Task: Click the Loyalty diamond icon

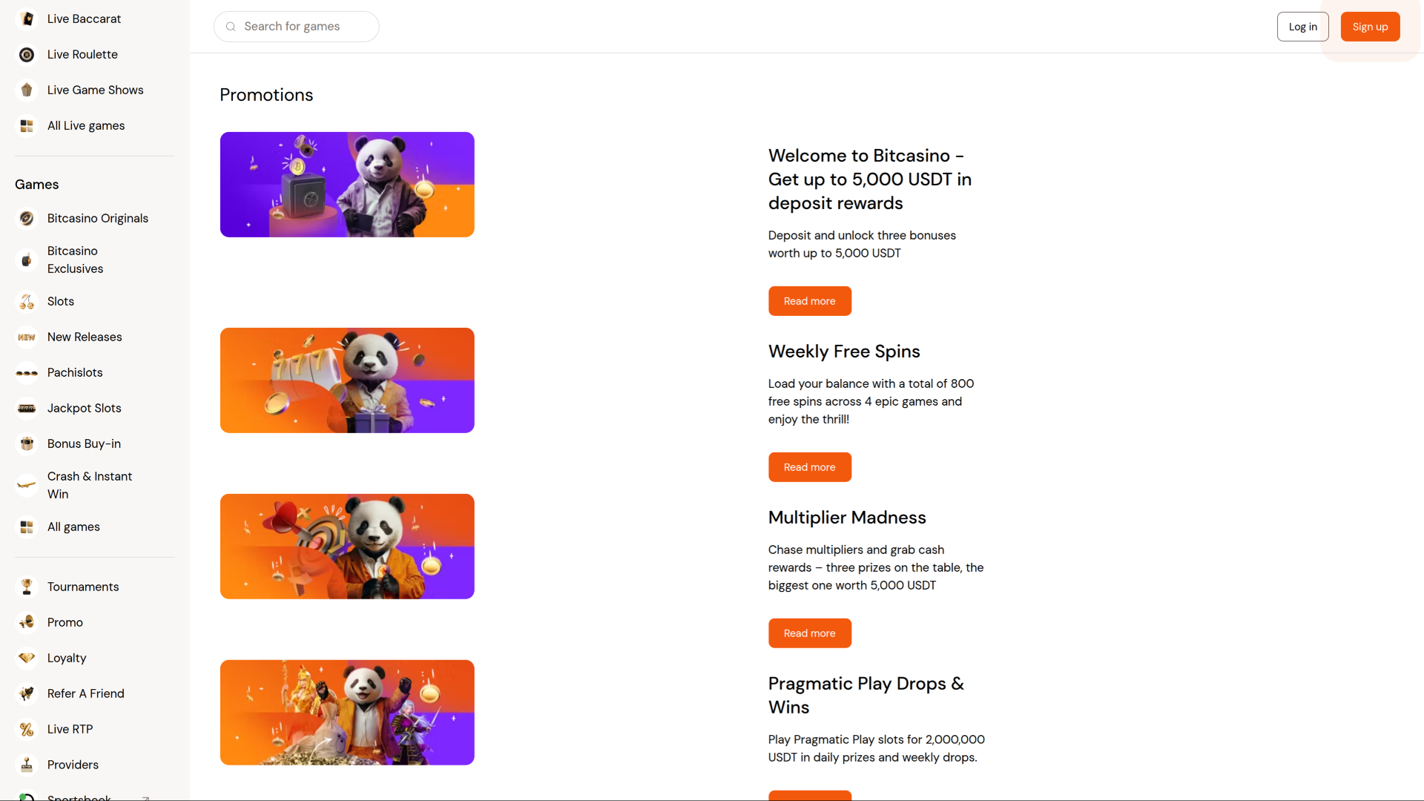Action: click(x=27, y=658)
